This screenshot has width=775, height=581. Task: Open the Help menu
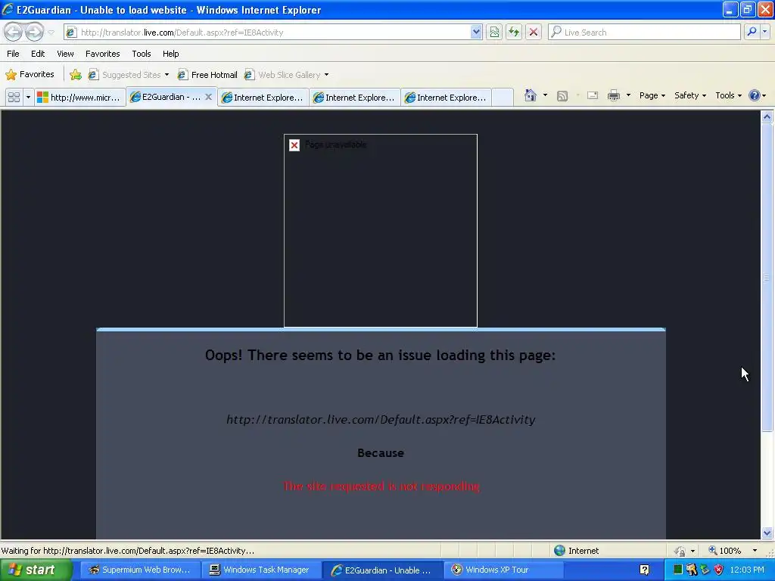(170, 54)
